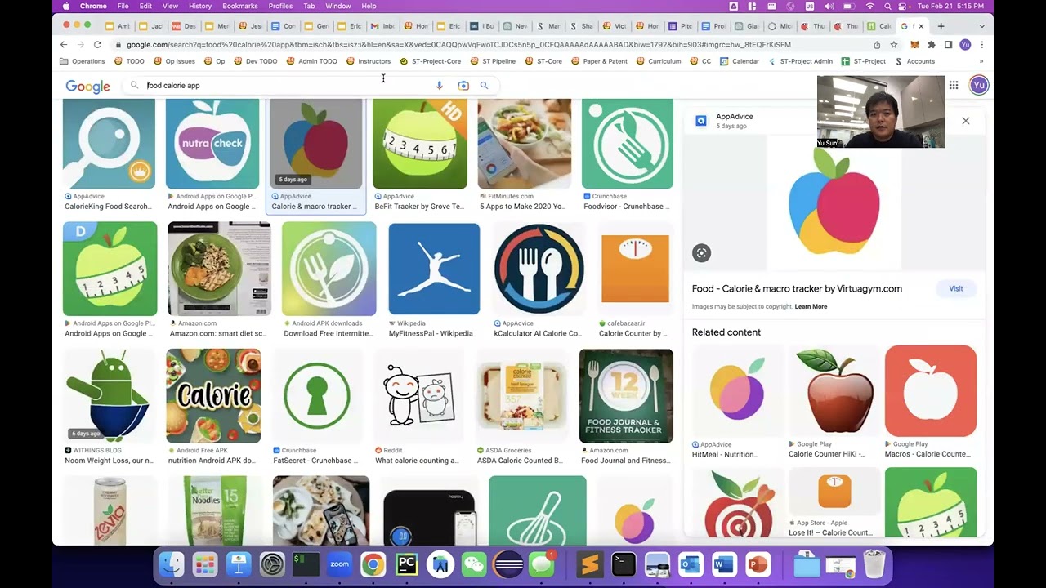Click the Google logo
1046x588 pixels.
[x=88, y=86]
